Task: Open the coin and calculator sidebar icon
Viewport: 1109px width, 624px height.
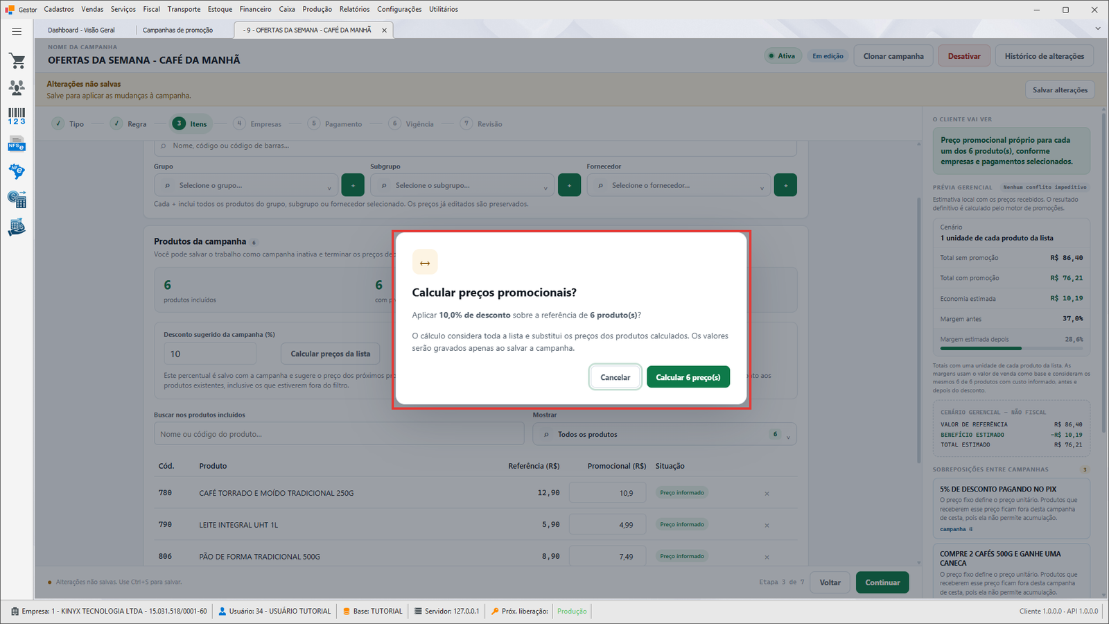Action: coord(17,200)
